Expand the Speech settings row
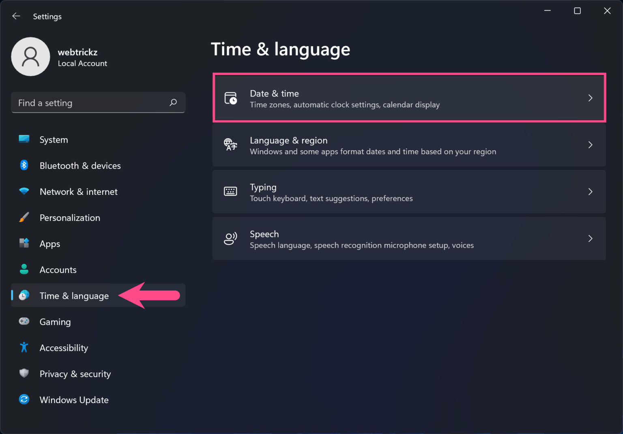 point(409,239)
